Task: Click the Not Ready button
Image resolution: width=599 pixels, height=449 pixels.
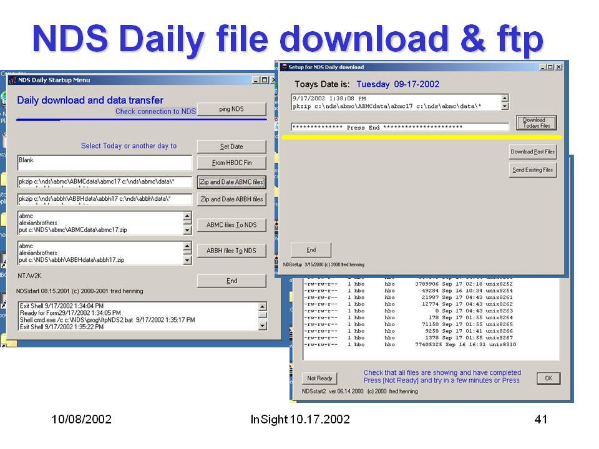Action: [320, 379]
